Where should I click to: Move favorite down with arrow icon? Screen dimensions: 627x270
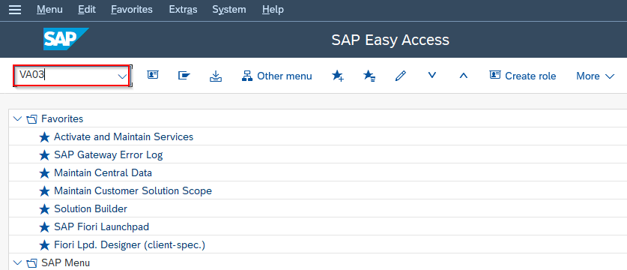(432, 75)
